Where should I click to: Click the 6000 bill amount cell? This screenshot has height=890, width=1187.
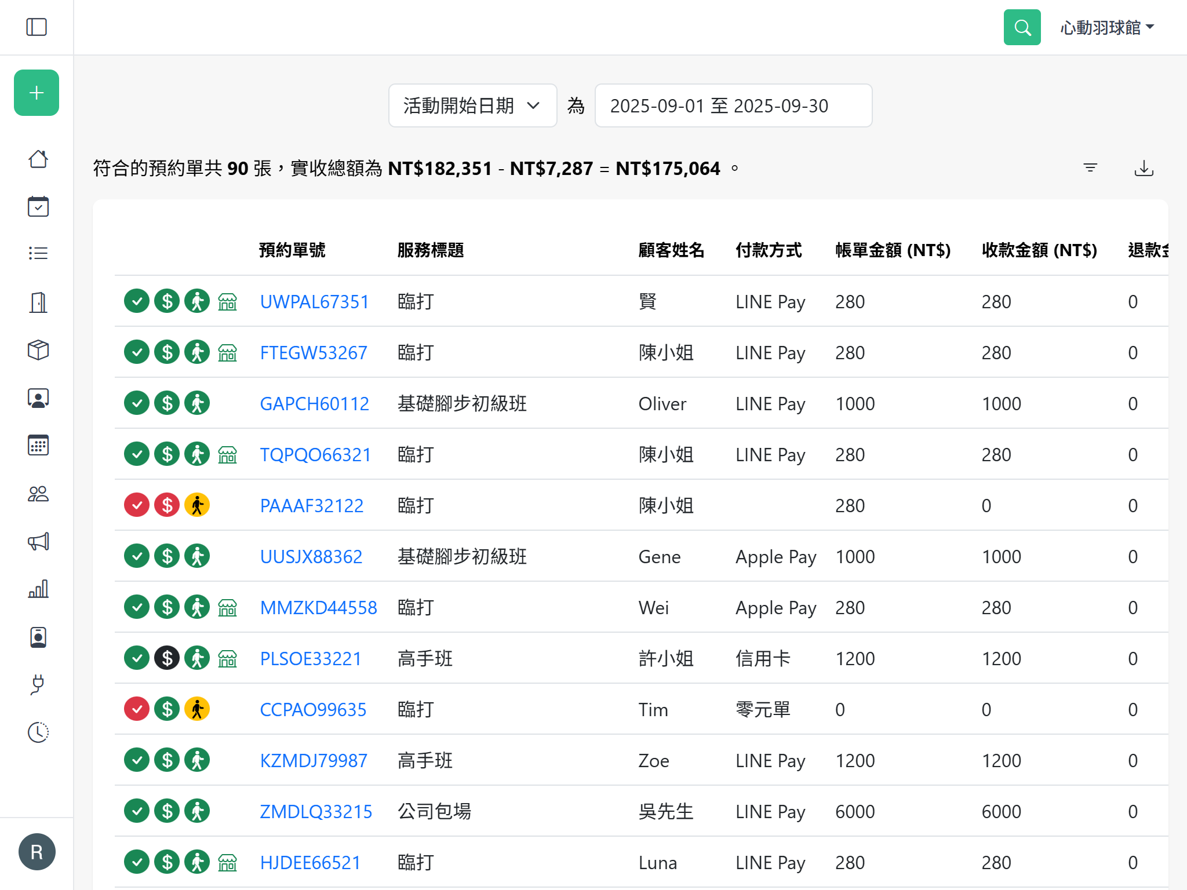click(855, 812)
